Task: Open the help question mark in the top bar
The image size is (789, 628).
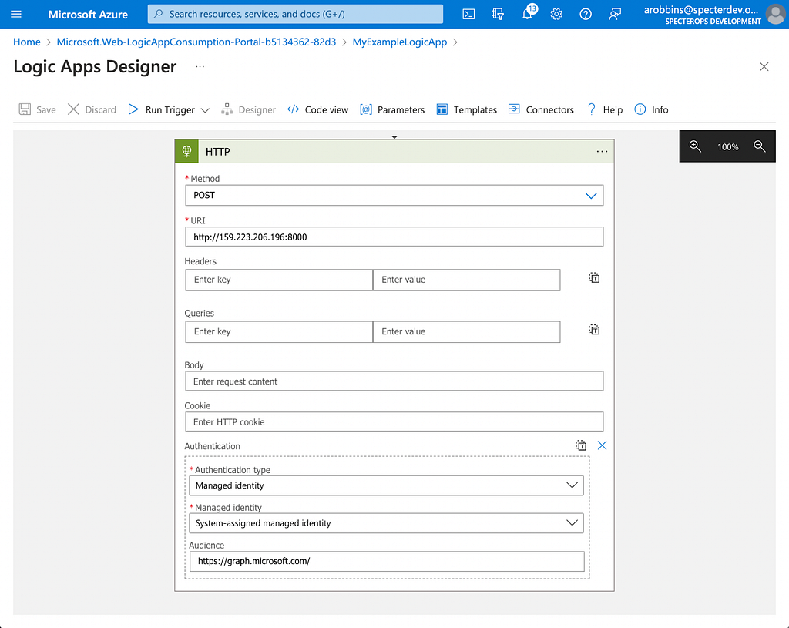Action: (586, 14)
